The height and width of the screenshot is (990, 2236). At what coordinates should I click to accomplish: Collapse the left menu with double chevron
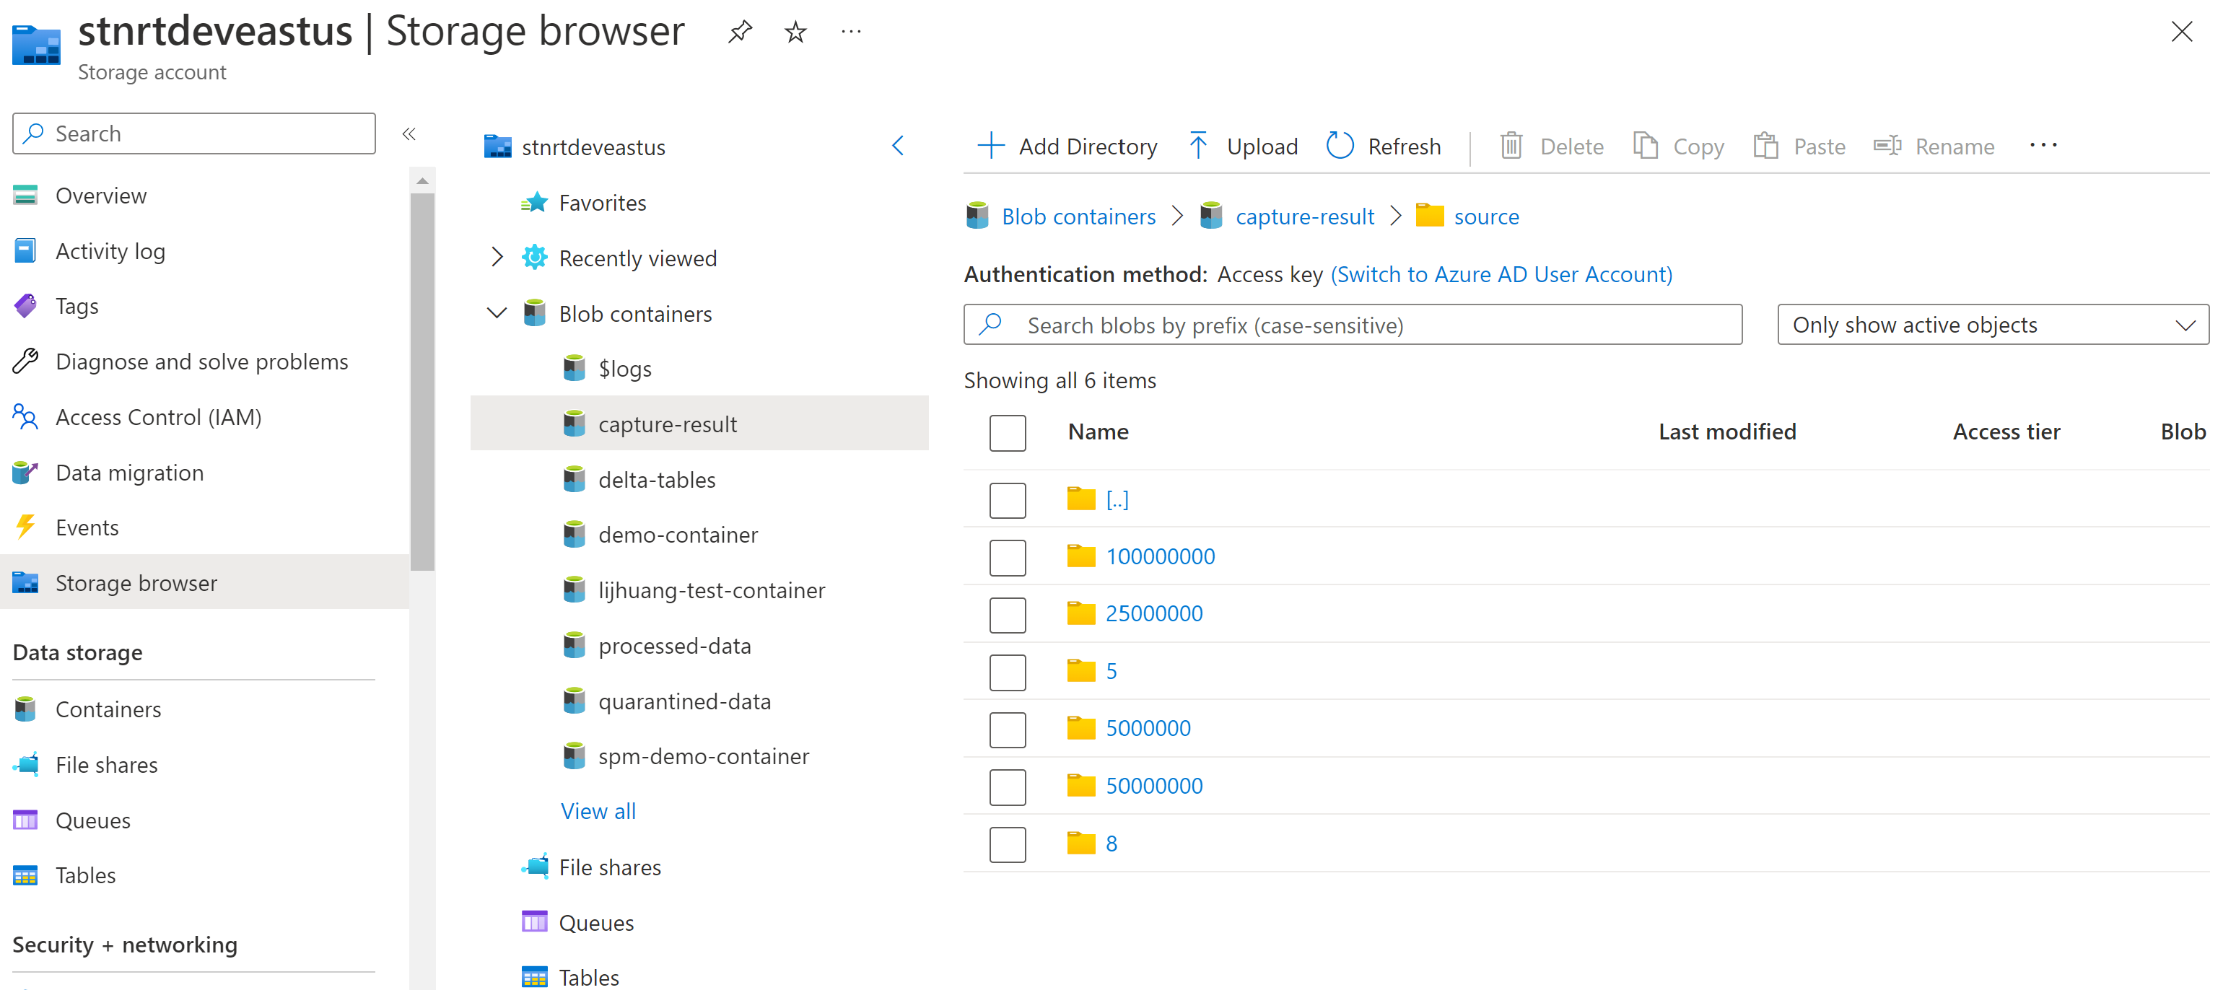tap(409, 133)
